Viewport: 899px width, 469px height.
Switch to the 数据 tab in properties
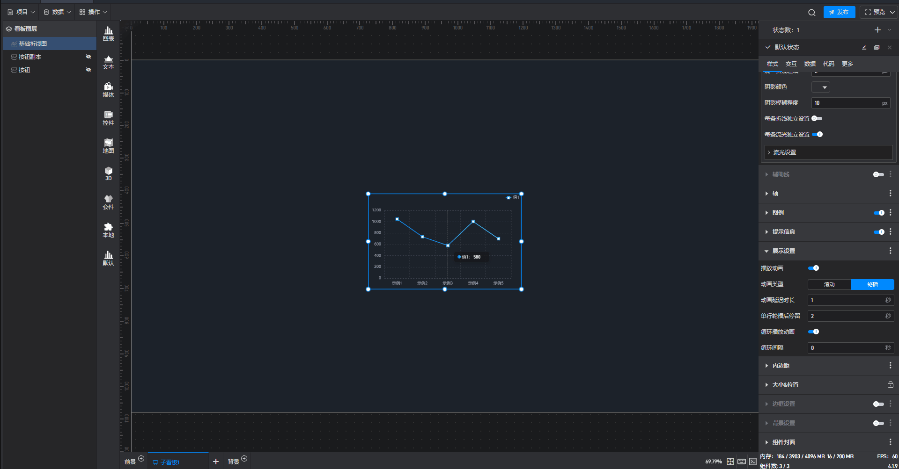810,64
